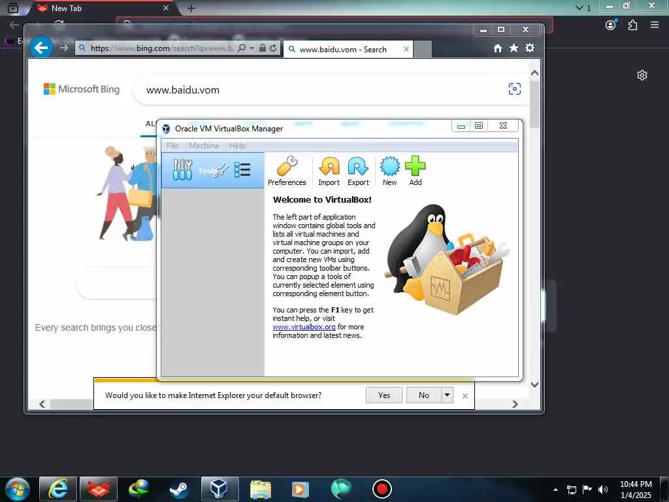
Task: Click the address bar search magnifier
Action: click(242, 48)
